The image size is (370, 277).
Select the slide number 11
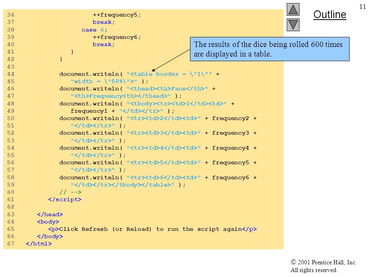[362, 7]
